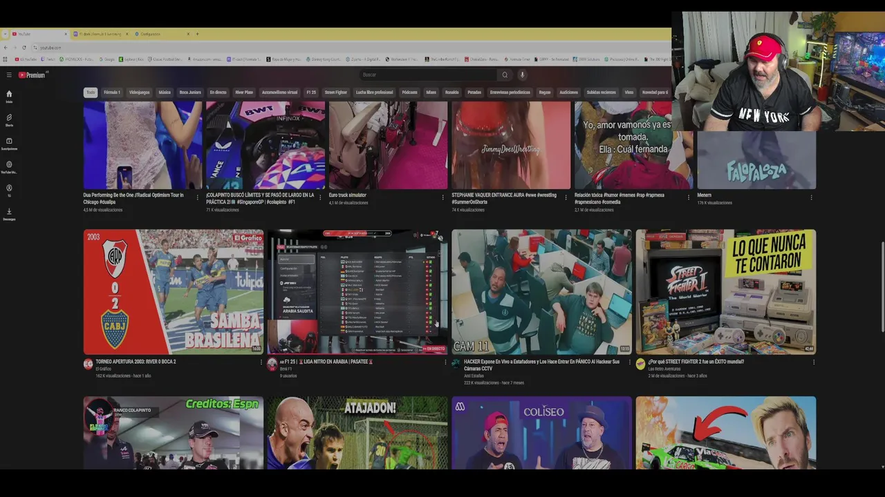Image resolution: width=885 pixels, height=497 pixels.
Task: Open options for COLAPINTO BUSCÓ LÍMITES short
Action: [320, 197]
